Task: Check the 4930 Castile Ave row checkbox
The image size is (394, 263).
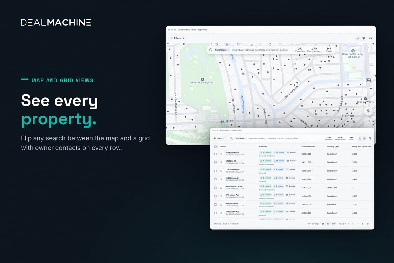Action: (215, 213)
